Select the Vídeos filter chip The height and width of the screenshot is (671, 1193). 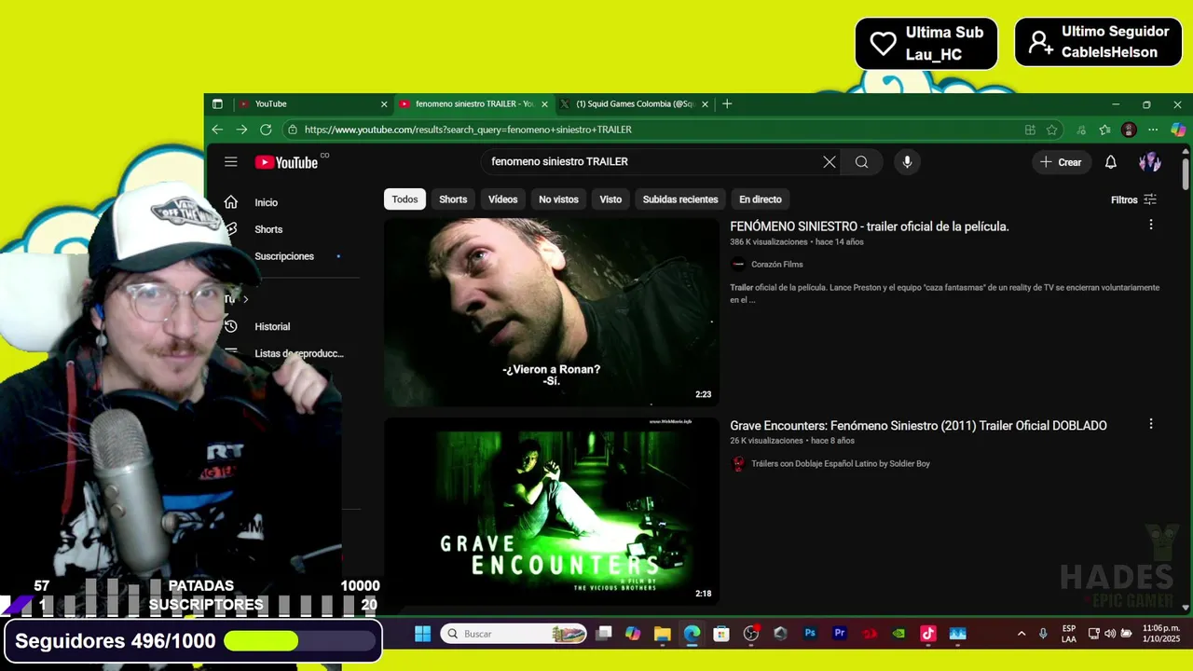point(503,199)
